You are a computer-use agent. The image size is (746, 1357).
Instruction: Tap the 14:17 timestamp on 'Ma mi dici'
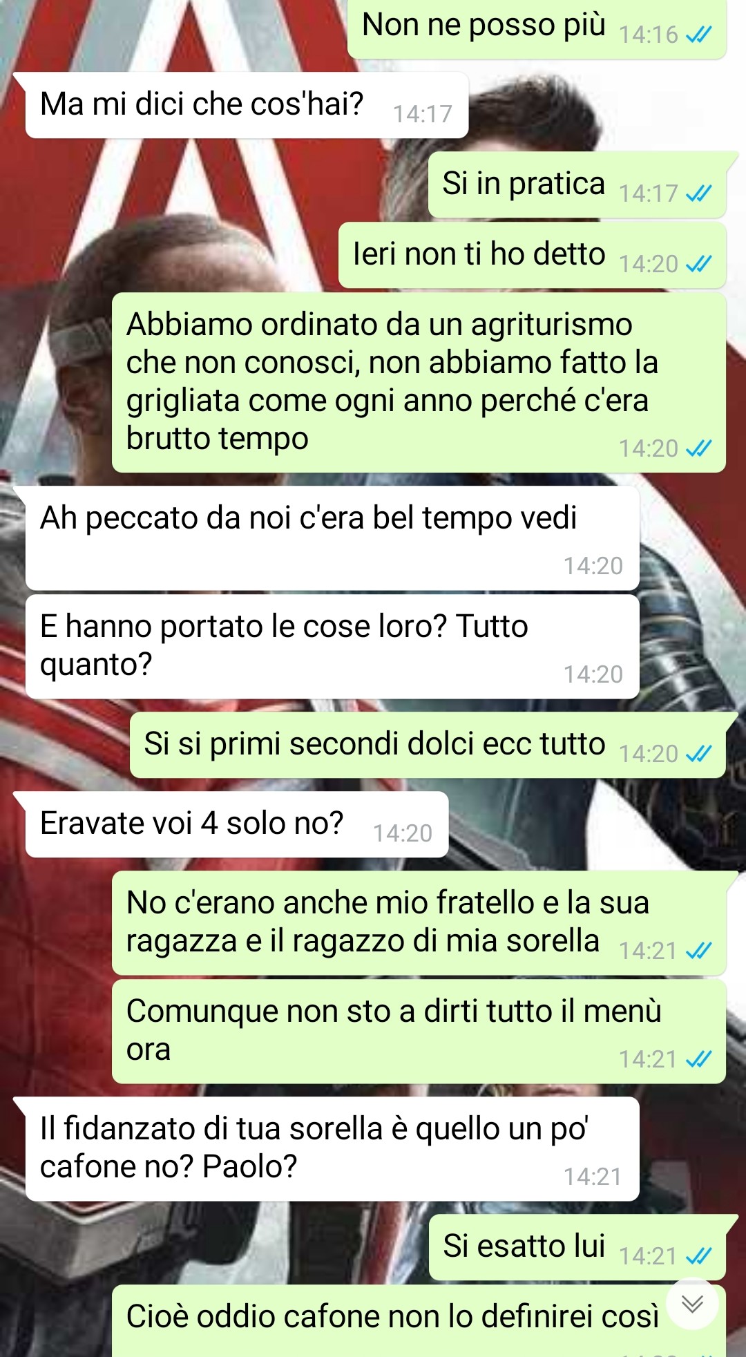tap(423, 114)
